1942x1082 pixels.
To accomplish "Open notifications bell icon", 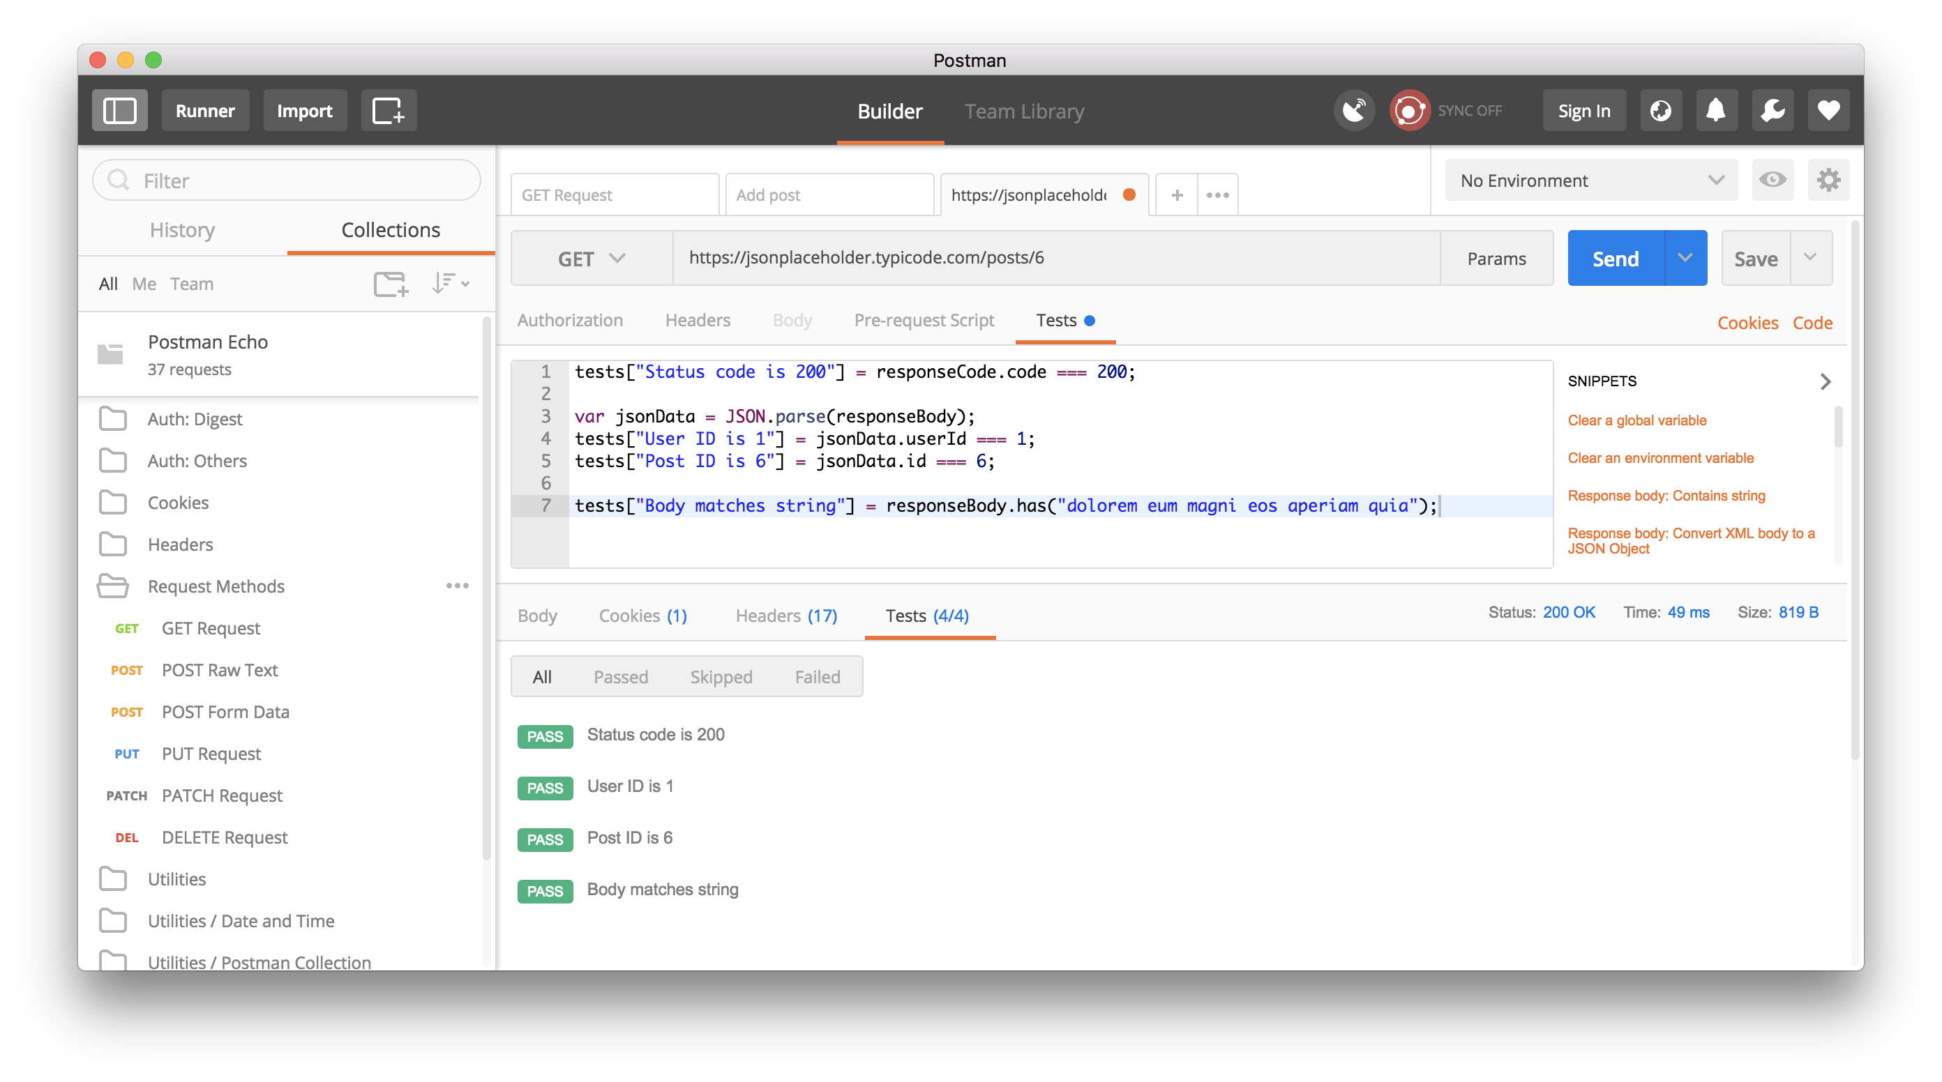I will tap(1717, 111).
